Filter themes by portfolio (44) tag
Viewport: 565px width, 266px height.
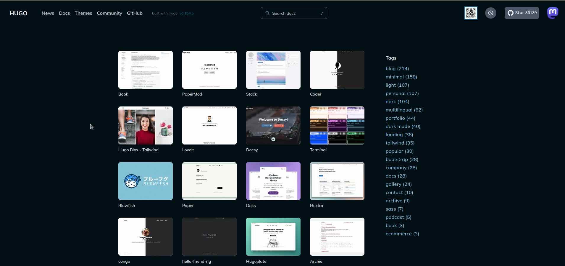[401, 118]
